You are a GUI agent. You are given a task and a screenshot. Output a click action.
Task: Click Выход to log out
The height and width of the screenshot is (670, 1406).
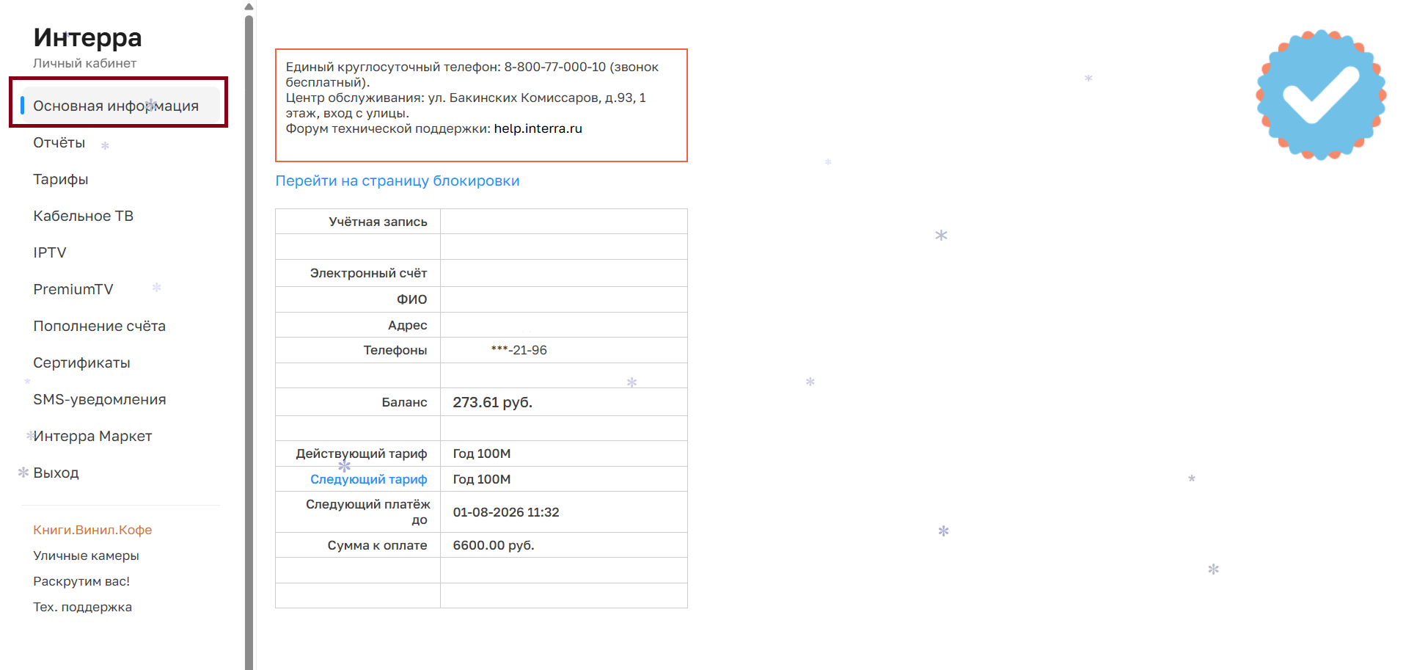click(56, 473)
